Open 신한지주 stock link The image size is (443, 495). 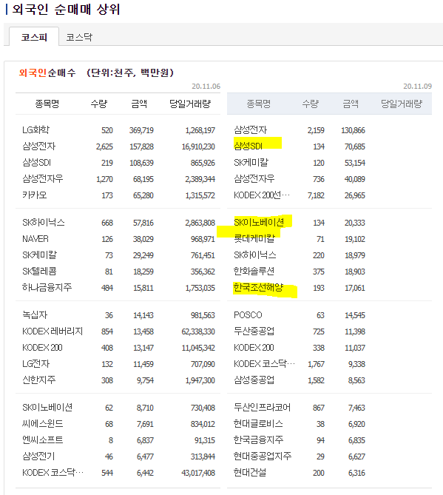click(x=38, y=380)
